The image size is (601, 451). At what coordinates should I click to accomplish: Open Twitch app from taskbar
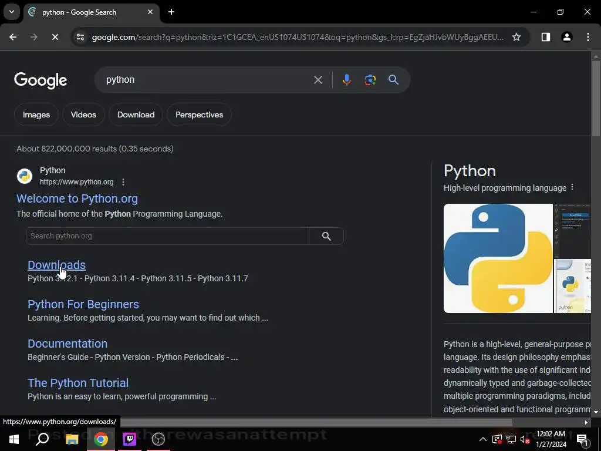click(130, 439)
